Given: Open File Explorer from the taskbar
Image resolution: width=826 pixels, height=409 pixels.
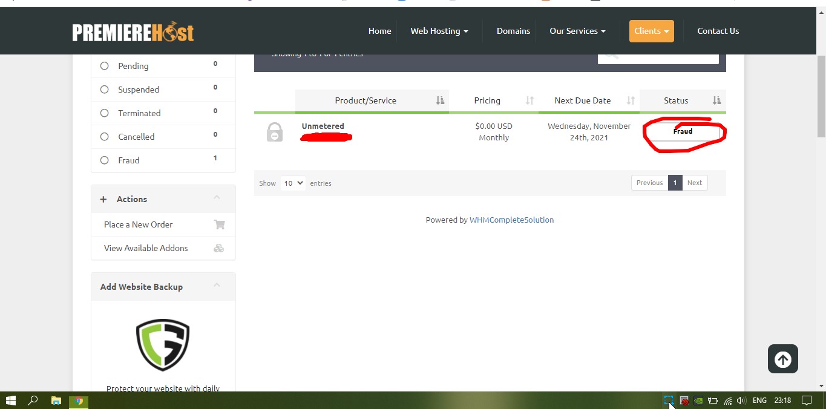Looking at the screenshot, I should (x=56, y=401).
